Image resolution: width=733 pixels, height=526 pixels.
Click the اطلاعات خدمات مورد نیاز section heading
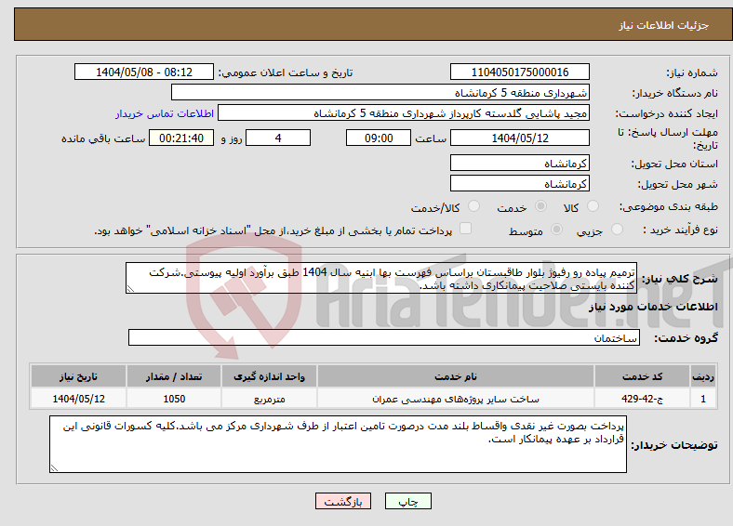653,307
